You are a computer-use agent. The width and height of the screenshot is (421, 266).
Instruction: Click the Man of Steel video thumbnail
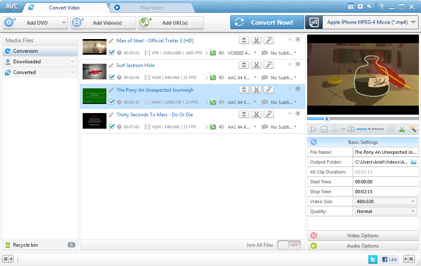95,47
